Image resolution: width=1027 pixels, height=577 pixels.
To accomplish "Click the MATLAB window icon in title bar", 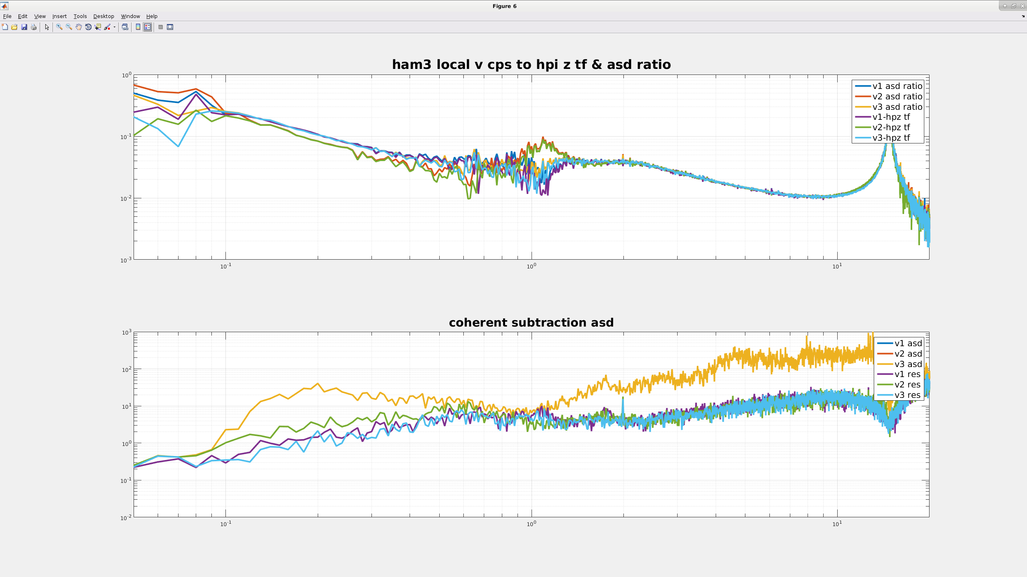I will (4, 6).
